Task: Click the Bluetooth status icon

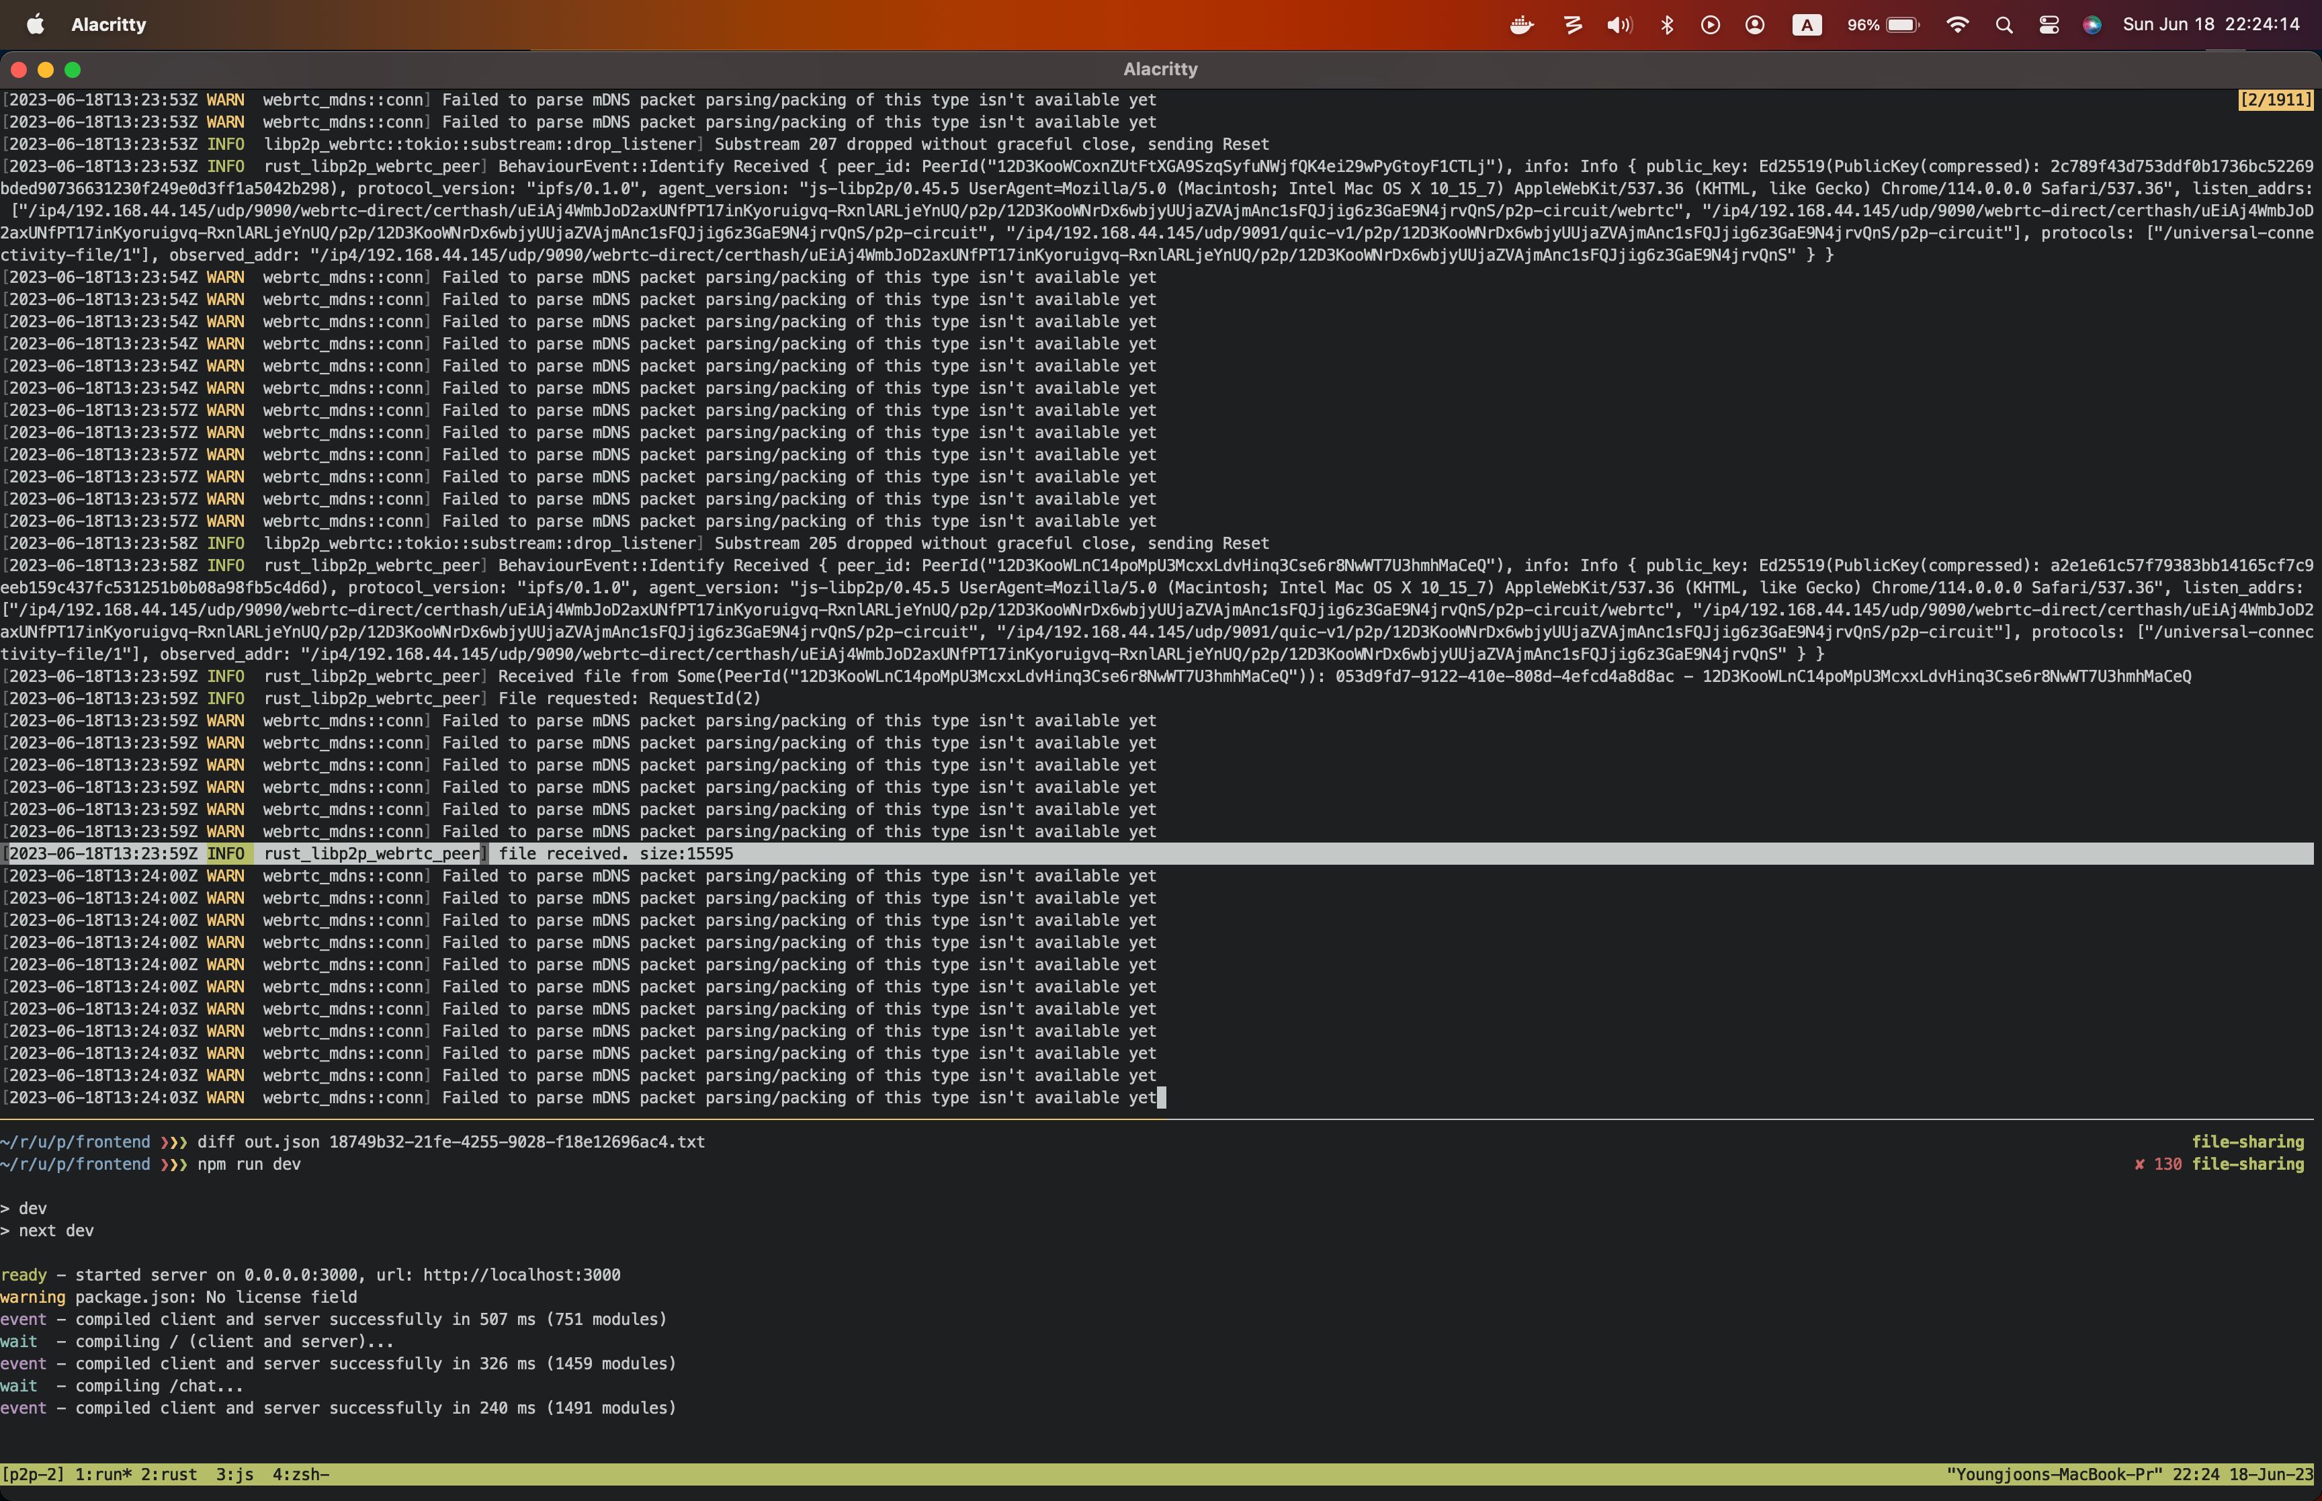Action: [1667, 26]
